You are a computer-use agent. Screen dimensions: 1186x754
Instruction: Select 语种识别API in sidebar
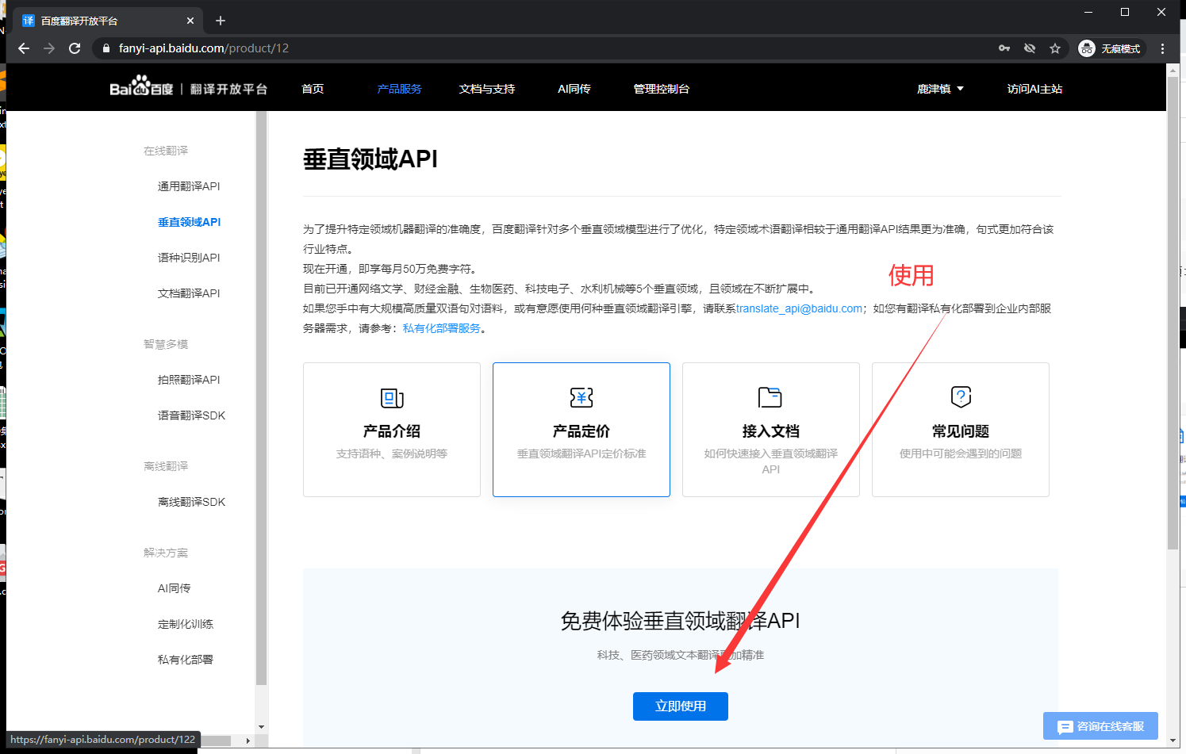(x=189, y=258)
